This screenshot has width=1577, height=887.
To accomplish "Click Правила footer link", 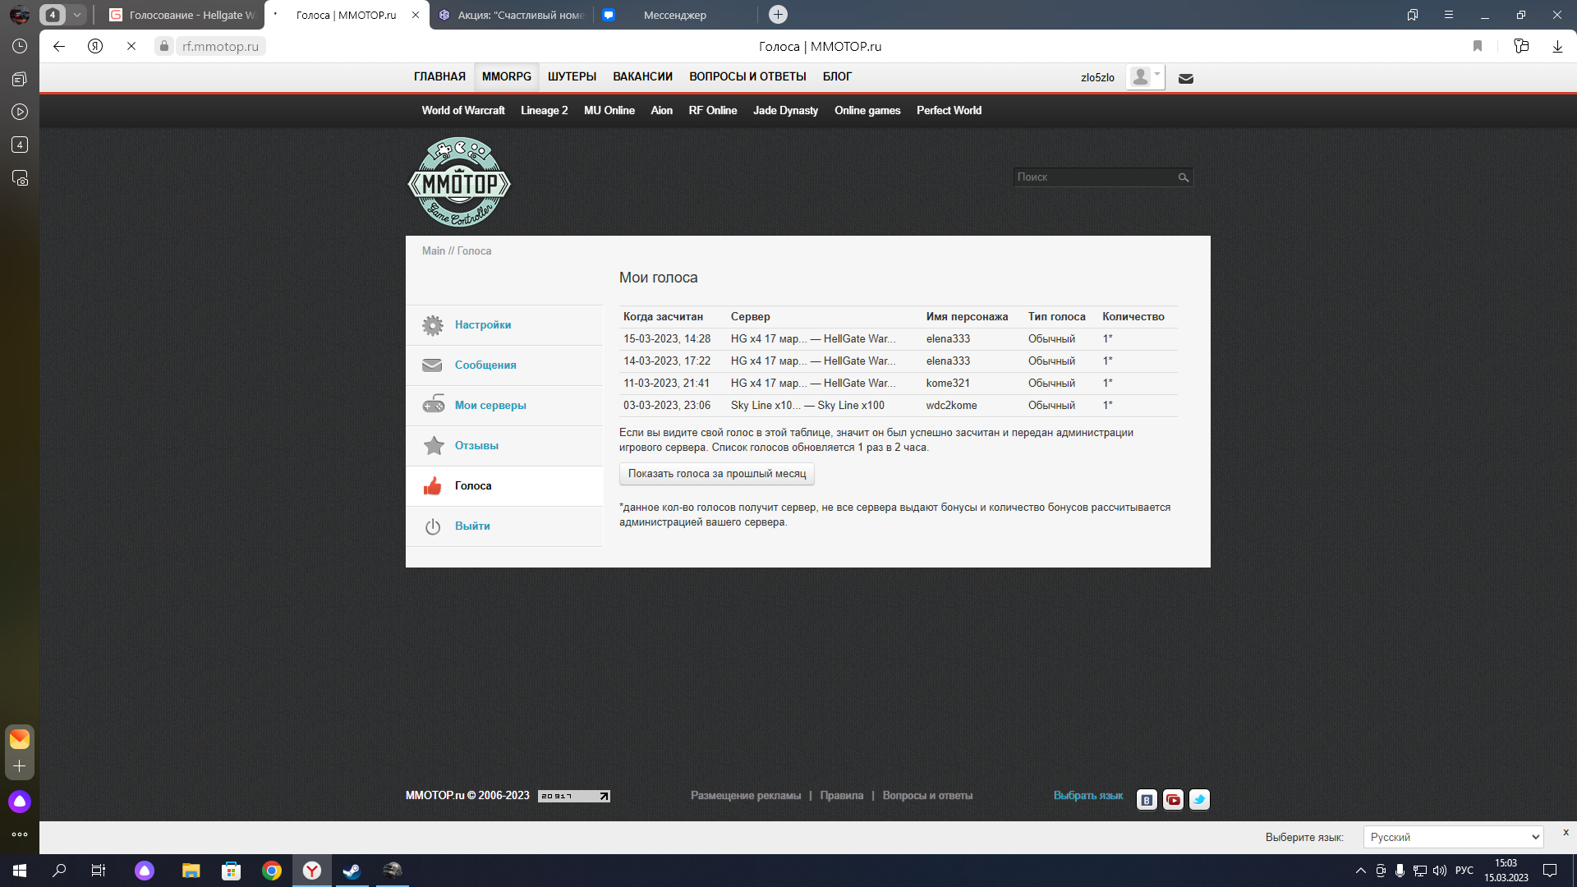I will click(841, 796).
